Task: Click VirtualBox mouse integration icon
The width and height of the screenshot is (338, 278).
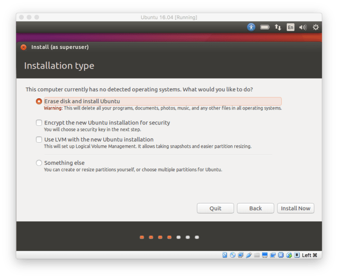Action: (289, 255)
